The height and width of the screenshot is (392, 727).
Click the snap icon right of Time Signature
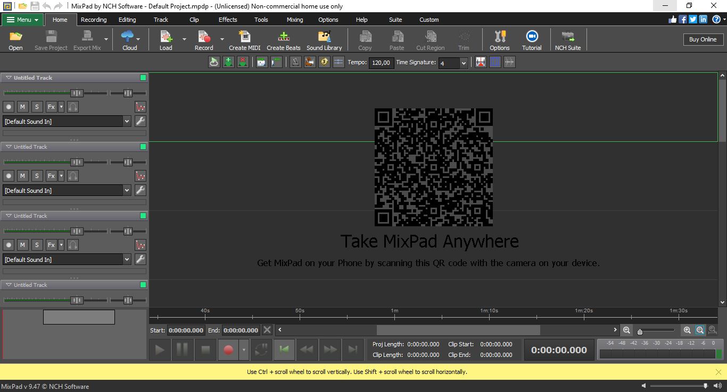[481, 62]
